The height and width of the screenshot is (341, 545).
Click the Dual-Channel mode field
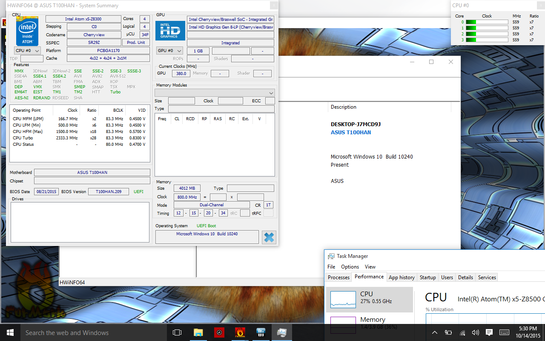point(212,205)
